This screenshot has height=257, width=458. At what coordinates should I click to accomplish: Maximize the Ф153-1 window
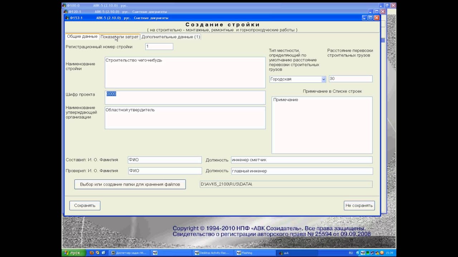coord(371,18)
